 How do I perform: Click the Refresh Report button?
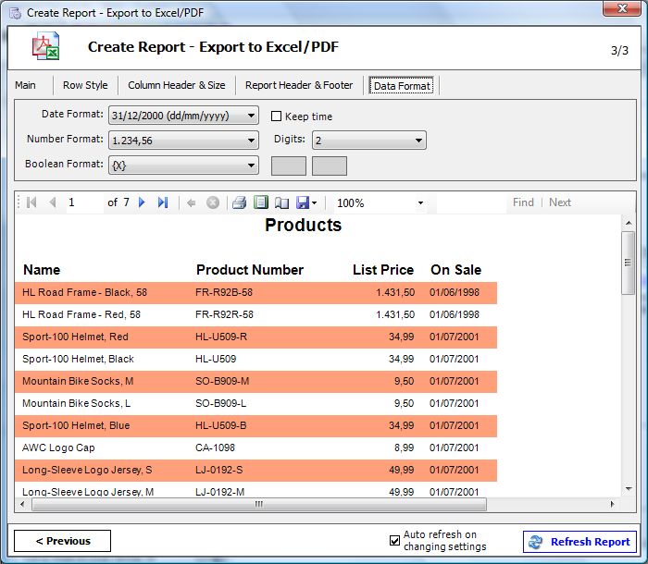click(579, 541)
